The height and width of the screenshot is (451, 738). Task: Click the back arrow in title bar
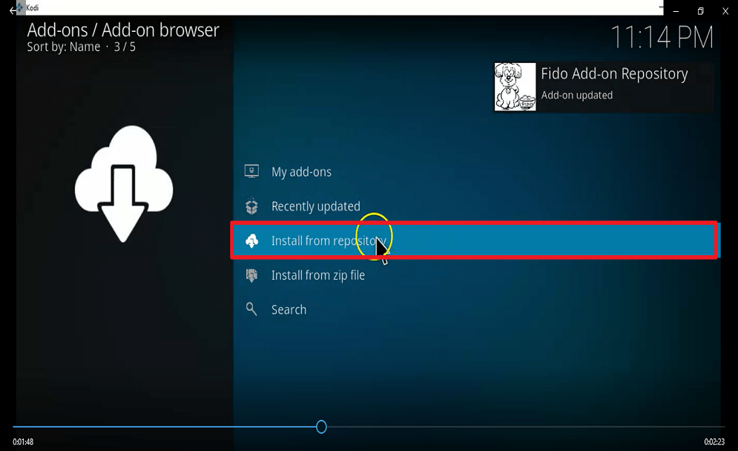[x=12, y=10]
